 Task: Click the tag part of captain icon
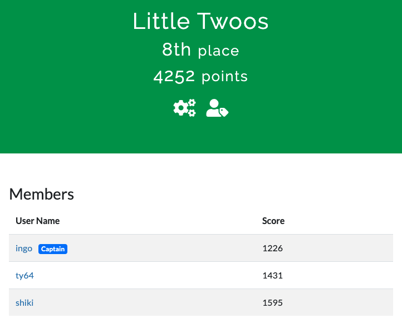[x=224, y=112]
